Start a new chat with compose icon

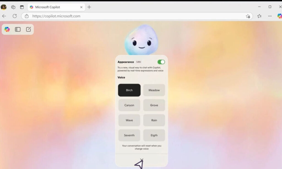pyautogui.click(x=28, y=29)
